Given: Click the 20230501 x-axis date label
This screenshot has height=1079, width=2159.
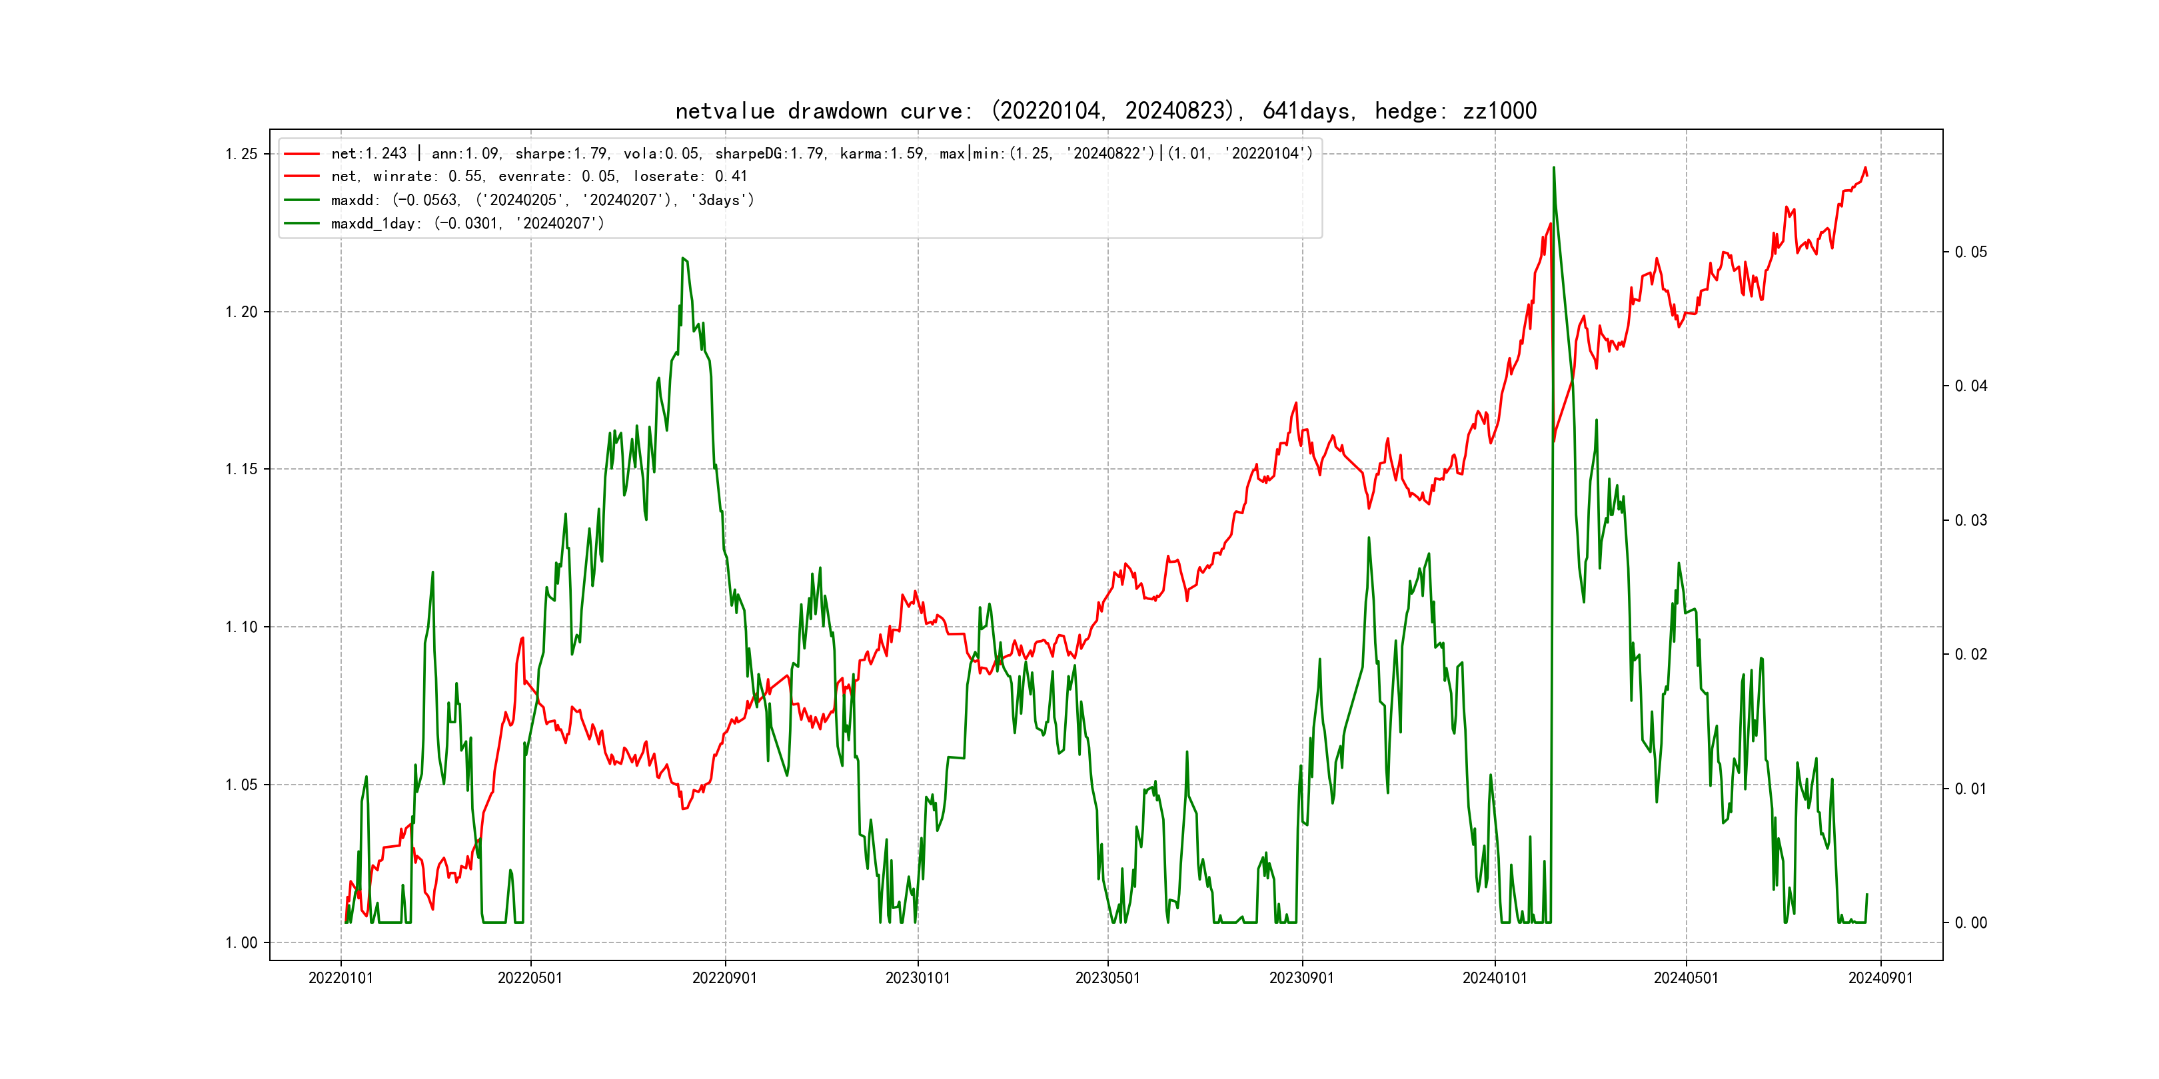Looking at the screenshot, I should [x=1107, y=978].
